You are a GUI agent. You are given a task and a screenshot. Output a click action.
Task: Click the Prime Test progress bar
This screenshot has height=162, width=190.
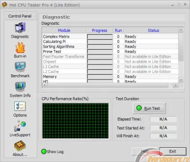(100, 52)
